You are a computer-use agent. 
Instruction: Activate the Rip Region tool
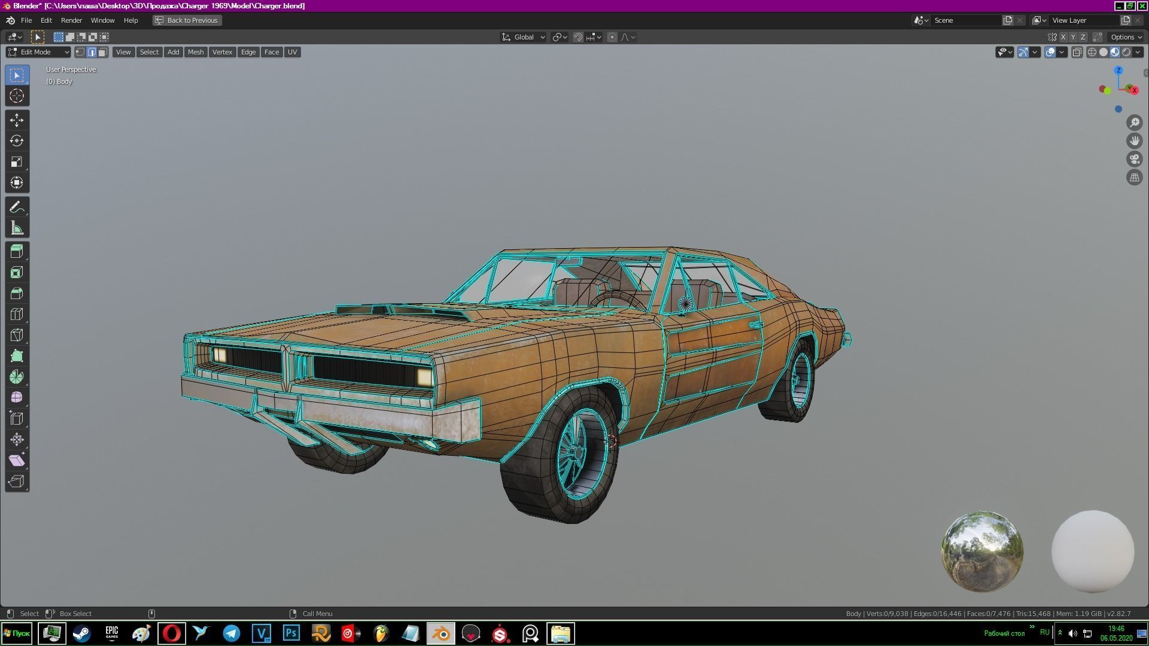[17, 482]
